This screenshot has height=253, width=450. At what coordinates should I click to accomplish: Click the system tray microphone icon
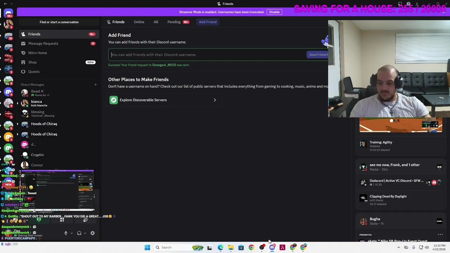(x=413, y=247)
